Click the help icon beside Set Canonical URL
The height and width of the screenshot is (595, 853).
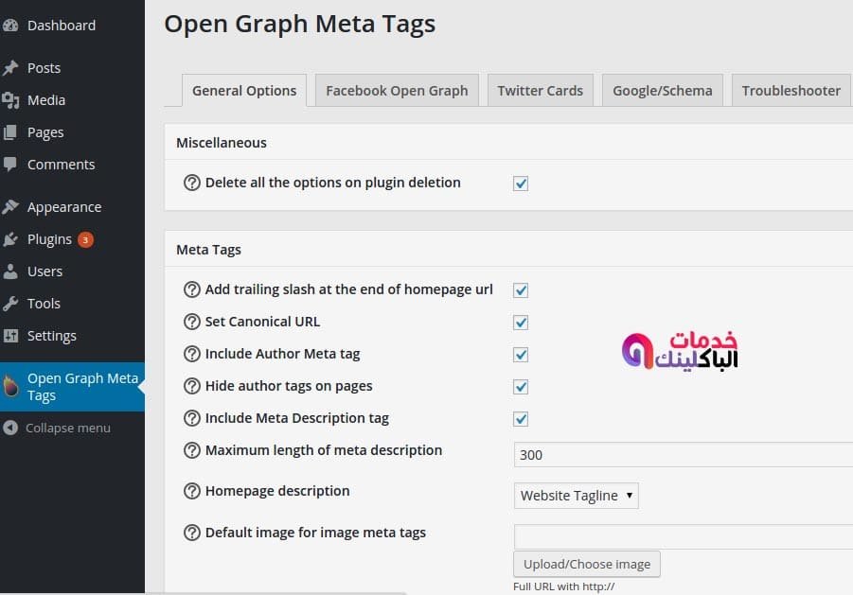coord(192,322)
